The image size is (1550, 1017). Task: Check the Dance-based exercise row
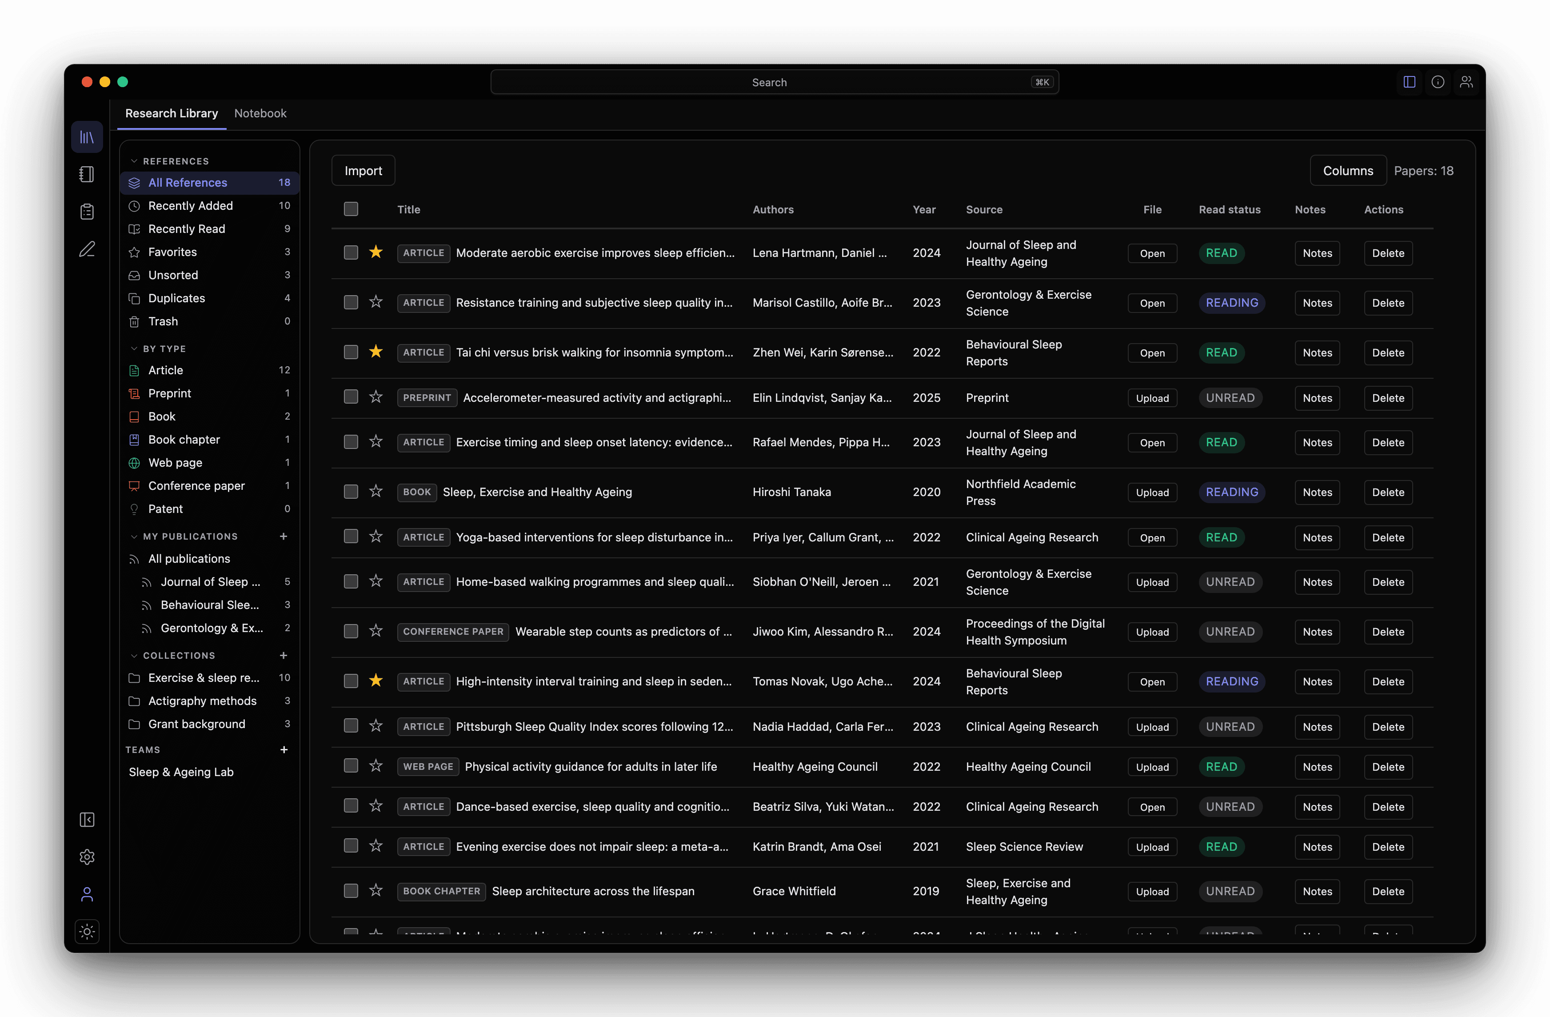click(x=351, y=806)
